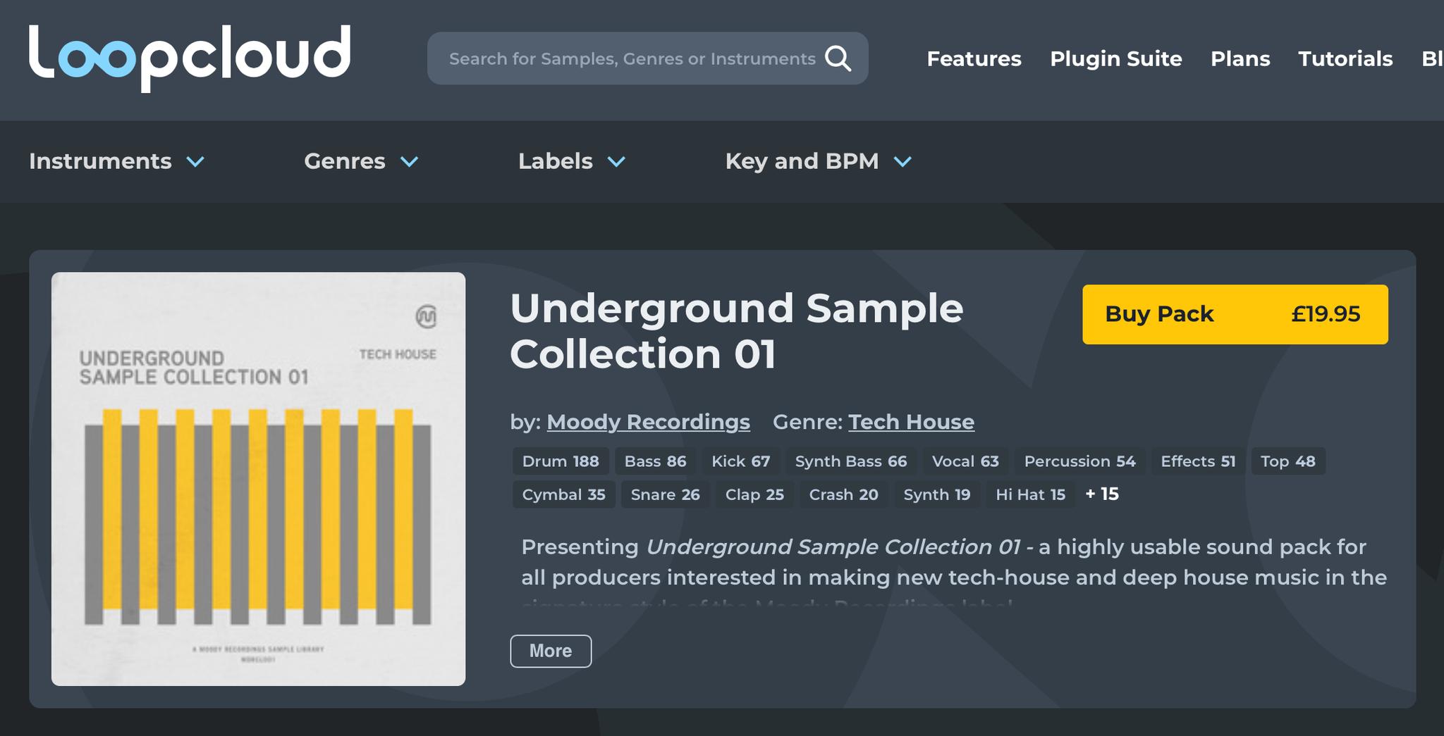Image resolution: width=1444 pixels, height=736 pixels.
Task: Expand the Genres dropdown
Action: pos(362,161)
